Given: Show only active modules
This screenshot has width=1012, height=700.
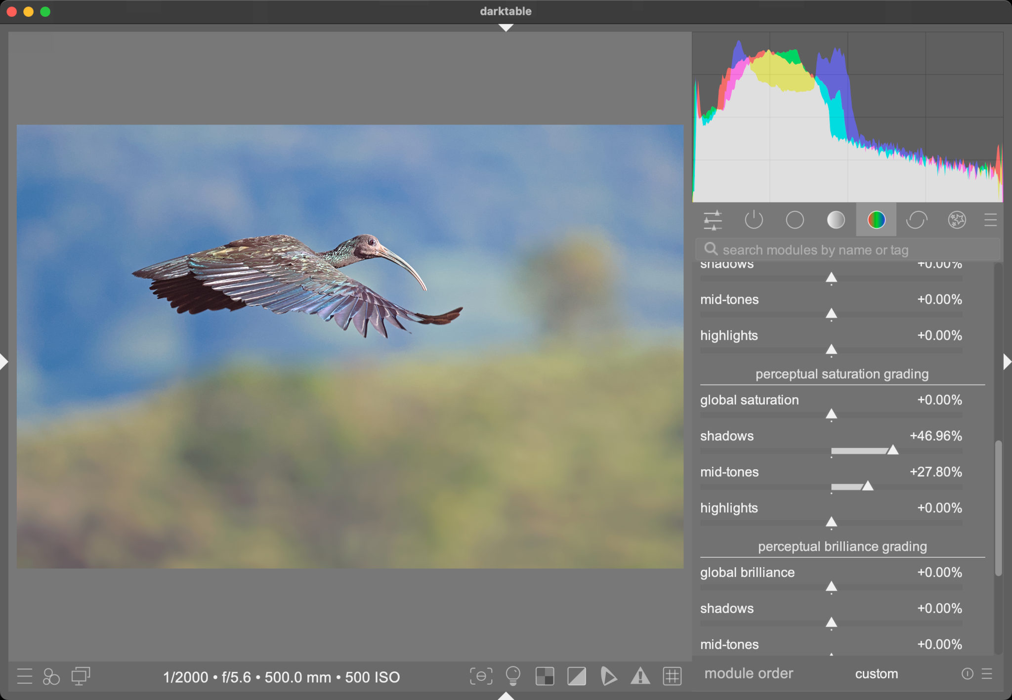Looking at the screenshot, I should click(754, 220).
